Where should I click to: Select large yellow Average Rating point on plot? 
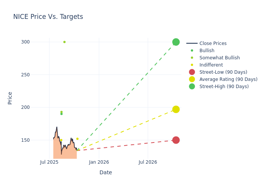176,109
